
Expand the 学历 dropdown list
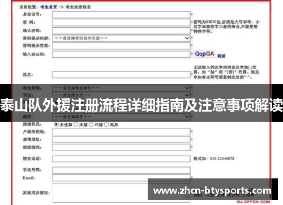coord(121,95)
